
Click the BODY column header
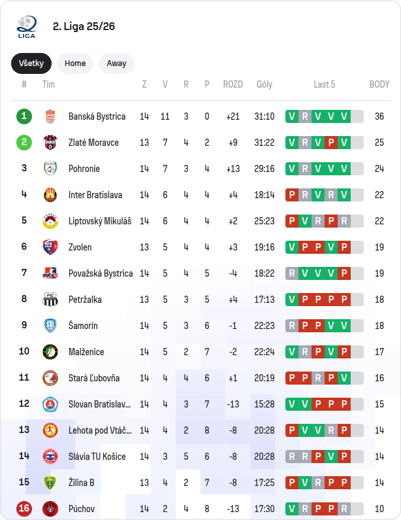pyautogui.click(x=379, y=84)
